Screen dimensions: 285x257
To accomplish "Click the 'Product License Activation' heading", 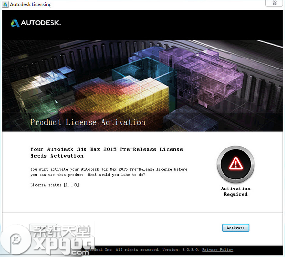I will point(88,122).
